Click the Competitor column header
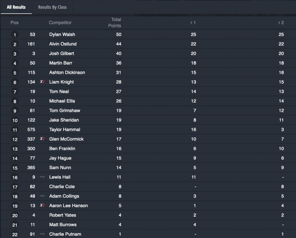The height and width of the screenshot is (238, 296). click(x=60, y=23)
